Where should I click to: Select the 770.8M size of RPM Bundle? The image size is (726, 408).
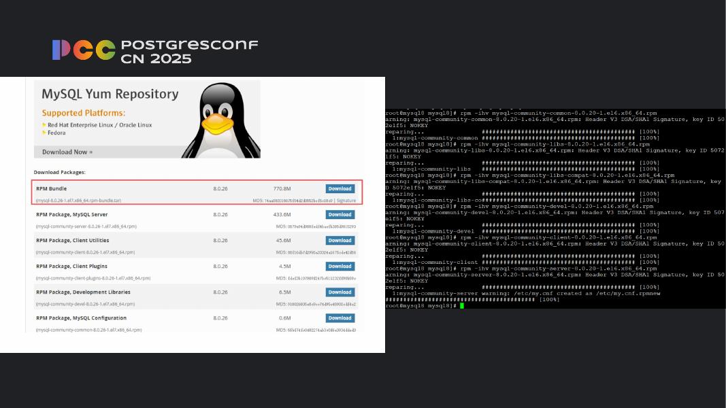tap(282, 189)
